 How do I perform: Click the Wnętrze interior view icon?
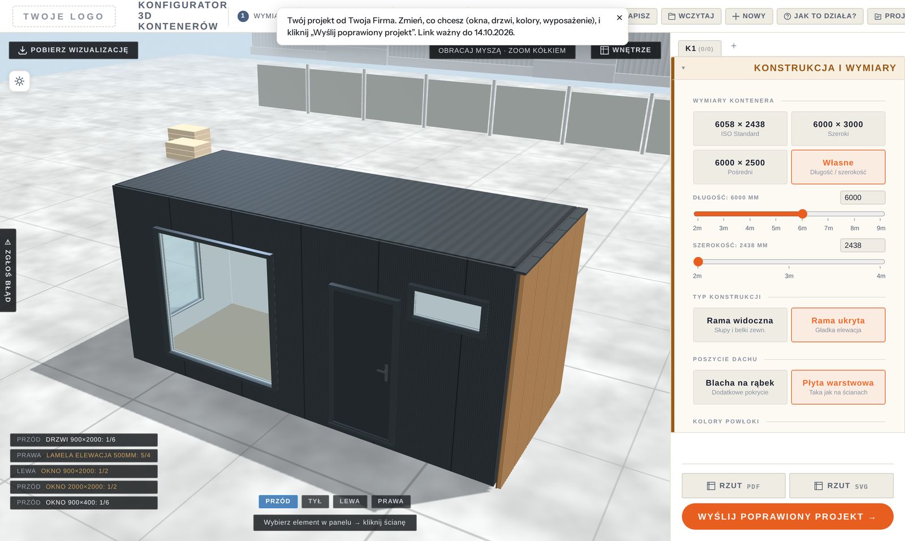click(x=604, y=50)
